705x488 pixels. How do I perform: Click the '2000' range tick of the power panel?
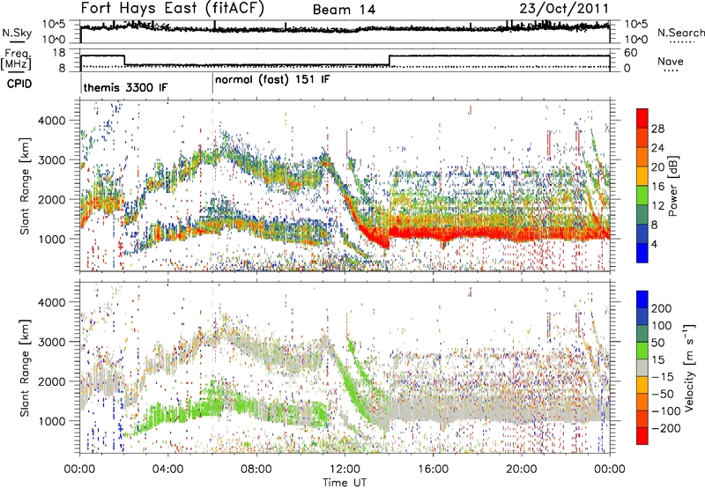[x=52, y=199]
